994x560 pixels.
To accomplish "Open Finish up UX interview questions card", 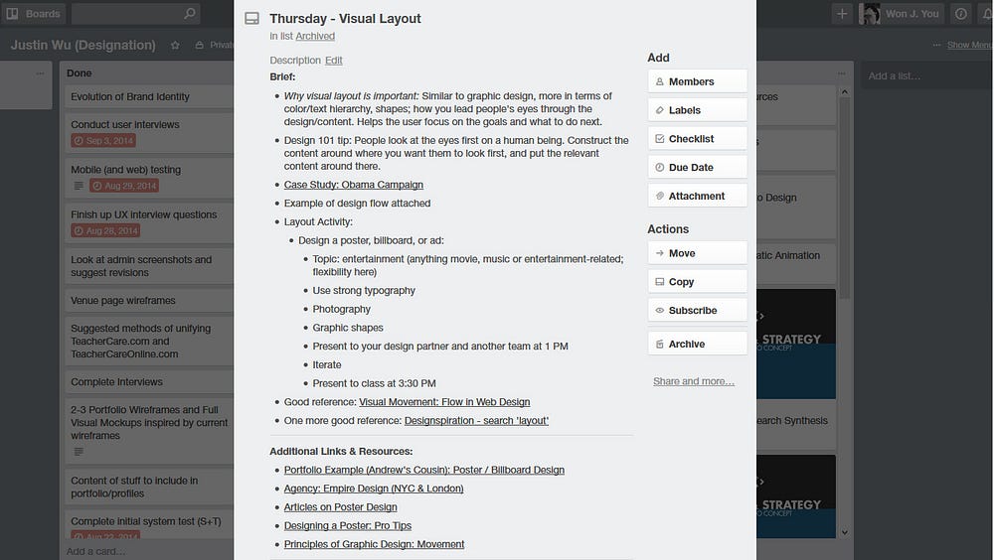I will coord(149,222).
